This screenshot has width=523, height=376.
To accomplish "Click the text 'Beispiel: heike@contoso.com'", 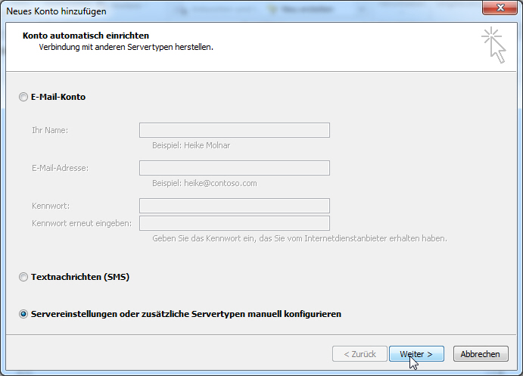I will pos(204,183).
